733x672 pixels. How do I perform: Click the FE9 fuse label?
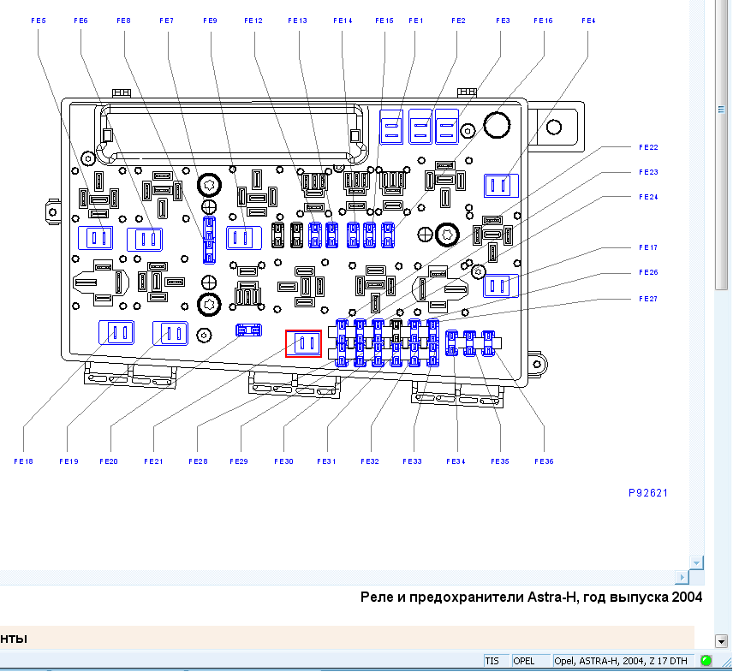tap(210, 21)
